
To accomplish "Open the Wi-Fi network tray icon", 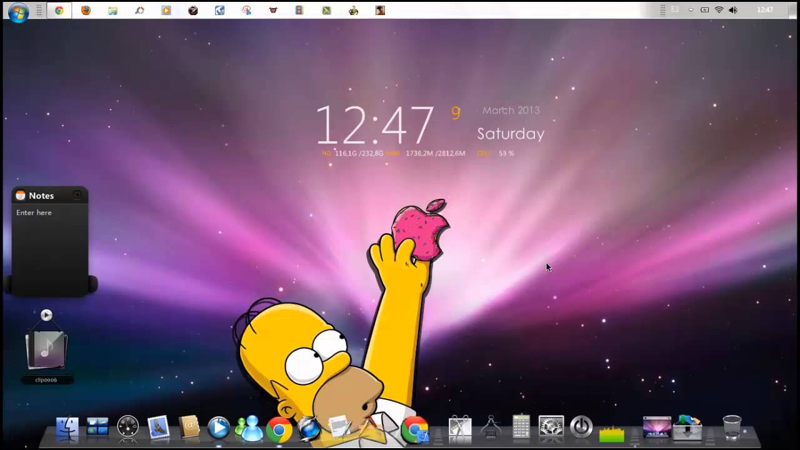I will [x=719, y=10].
